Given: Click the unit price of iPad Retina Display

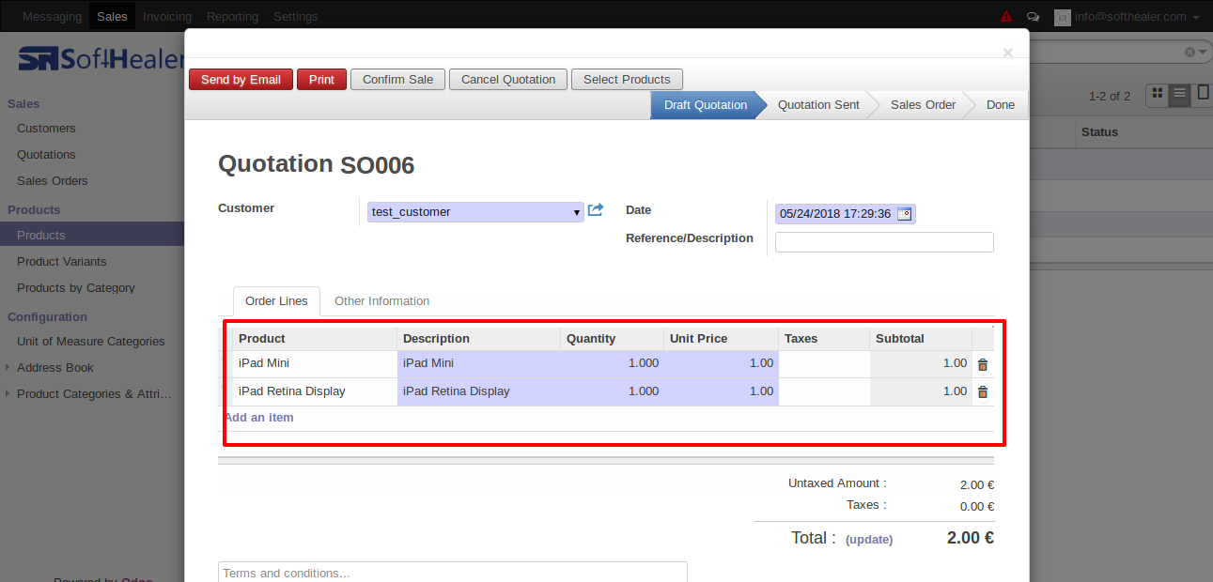Looking at the screenshot, I should pos(722,392).
